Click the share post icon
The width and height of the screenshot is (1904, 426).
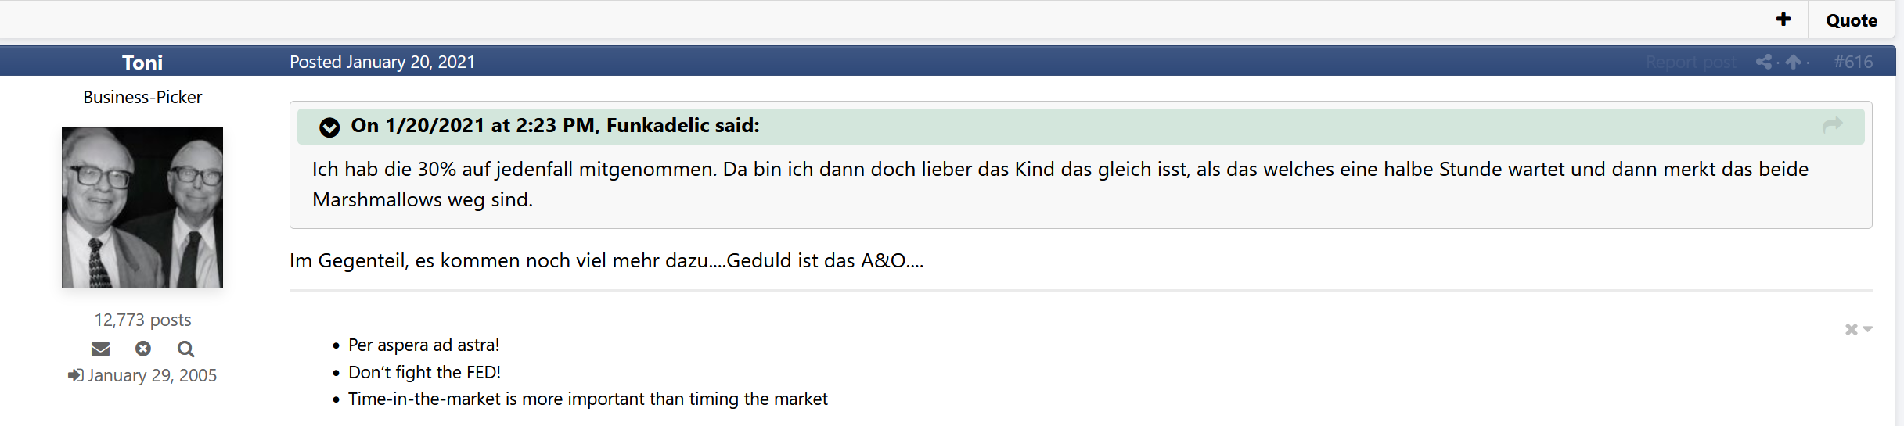point(1763,62)
